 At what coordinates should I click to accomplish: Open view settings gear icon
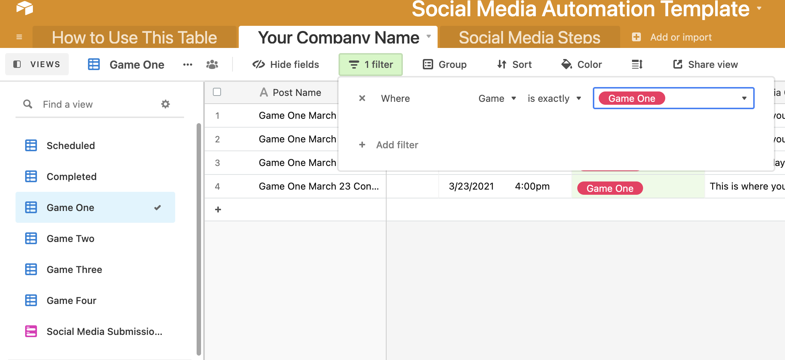click(x=166, y=104)
